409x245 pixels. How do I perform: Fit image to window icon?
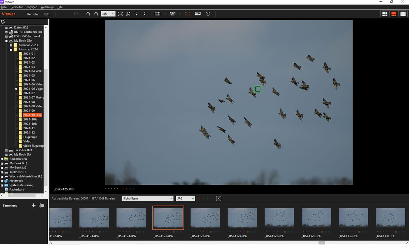(x=120, y=14)
